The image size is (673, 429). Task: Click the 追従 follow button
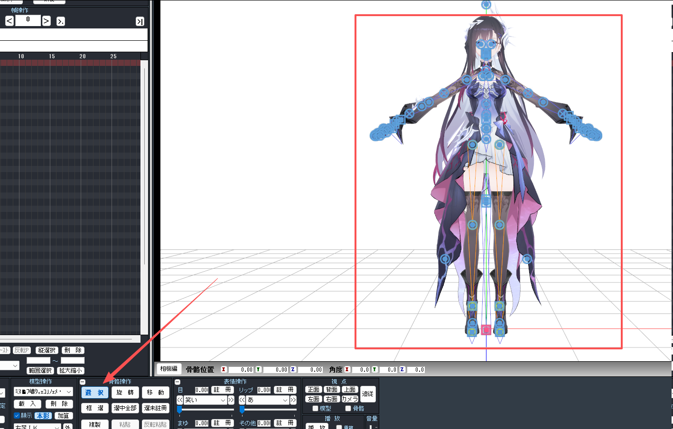pos(368,394)
